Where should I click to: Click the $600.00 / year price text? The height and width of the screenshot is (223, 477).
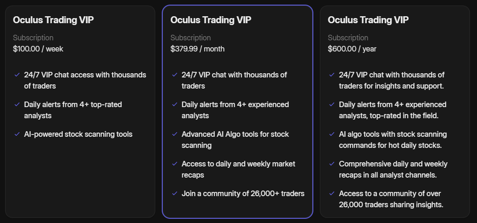coord(352,49)
